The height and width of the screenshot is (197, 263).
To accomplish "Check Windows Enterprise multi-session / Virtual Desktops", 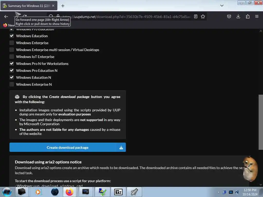I will (12, 50).
